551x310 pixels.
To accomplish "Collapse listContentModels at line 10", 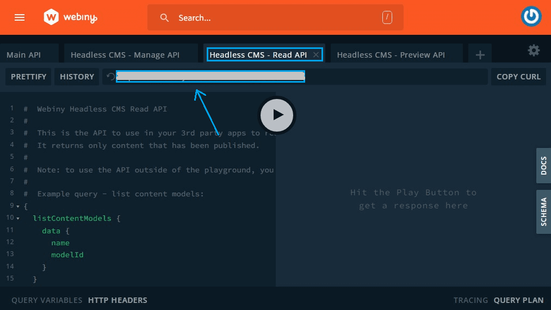I will [18, 218].
